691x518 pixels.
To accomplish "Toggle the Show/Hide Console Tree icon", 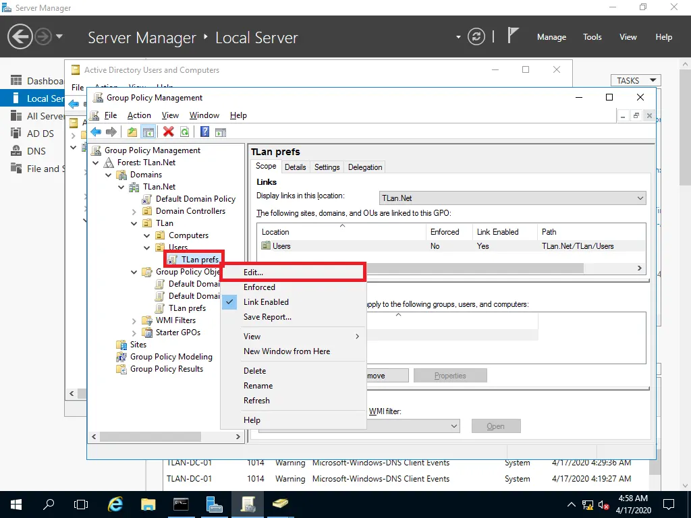I will click(x=148, y=132).
